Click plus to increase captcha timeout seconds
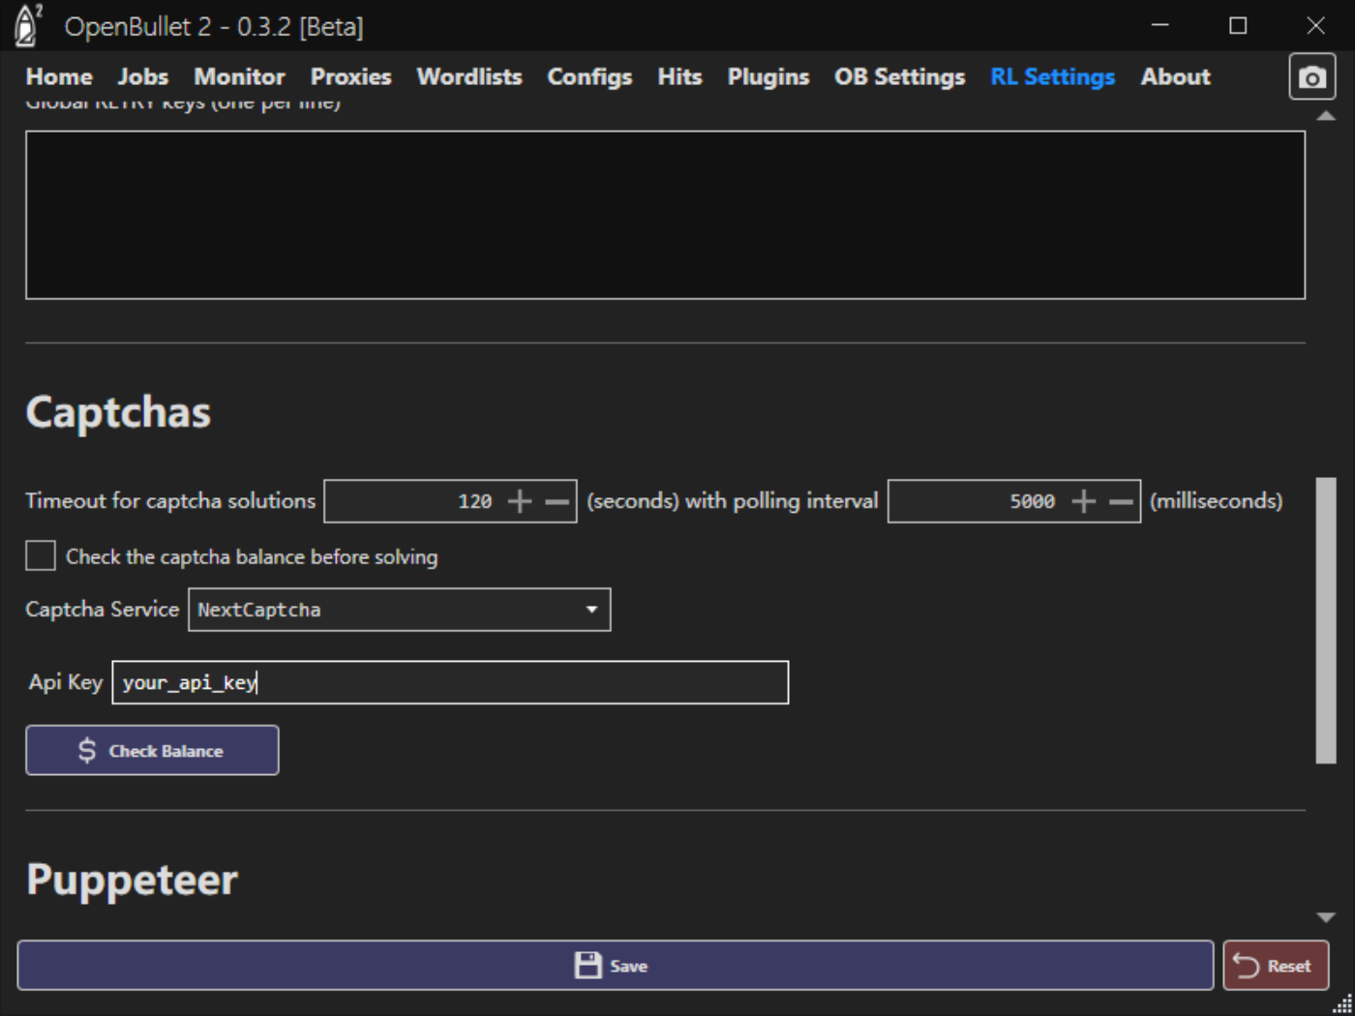The height and width of the screenshot is (1016, 1355). click(519, 500)
